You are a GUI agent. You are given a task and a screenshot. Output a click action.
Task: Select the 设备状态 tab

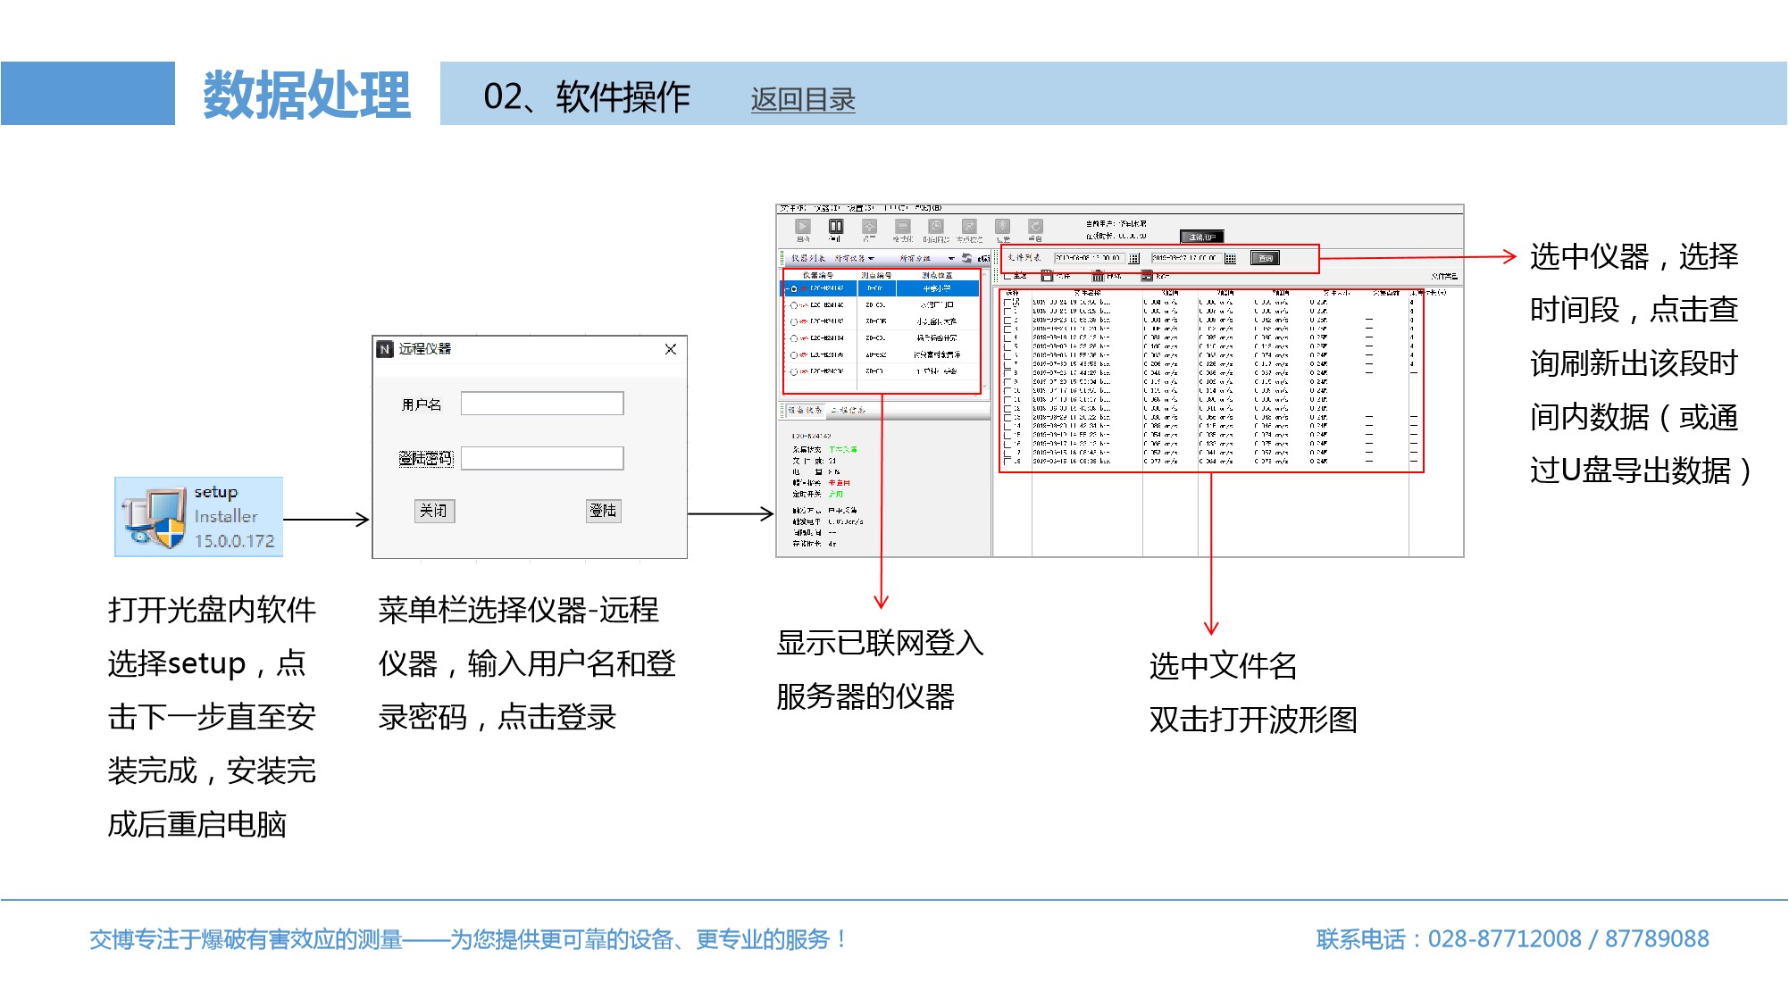[x=805, y=411]
